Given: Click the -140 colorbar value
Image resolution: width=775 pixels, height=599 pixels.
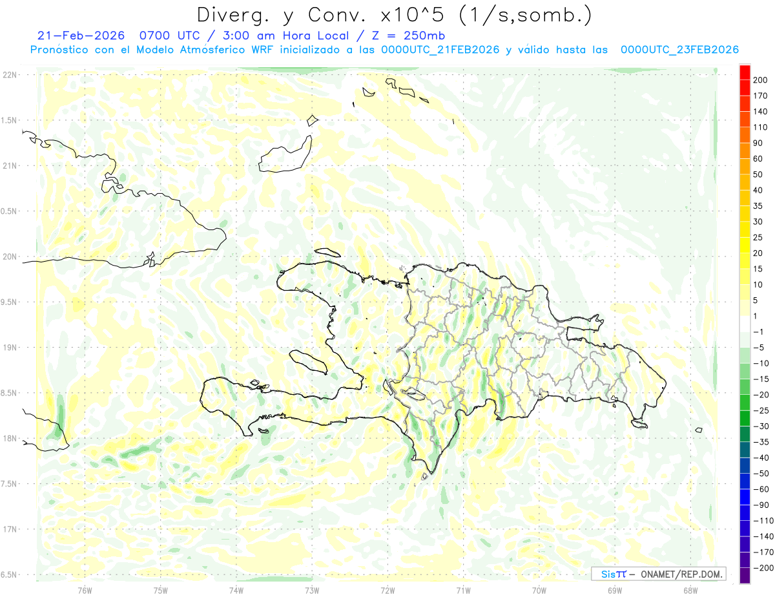Looking at the screenshot, I should 762,536.
